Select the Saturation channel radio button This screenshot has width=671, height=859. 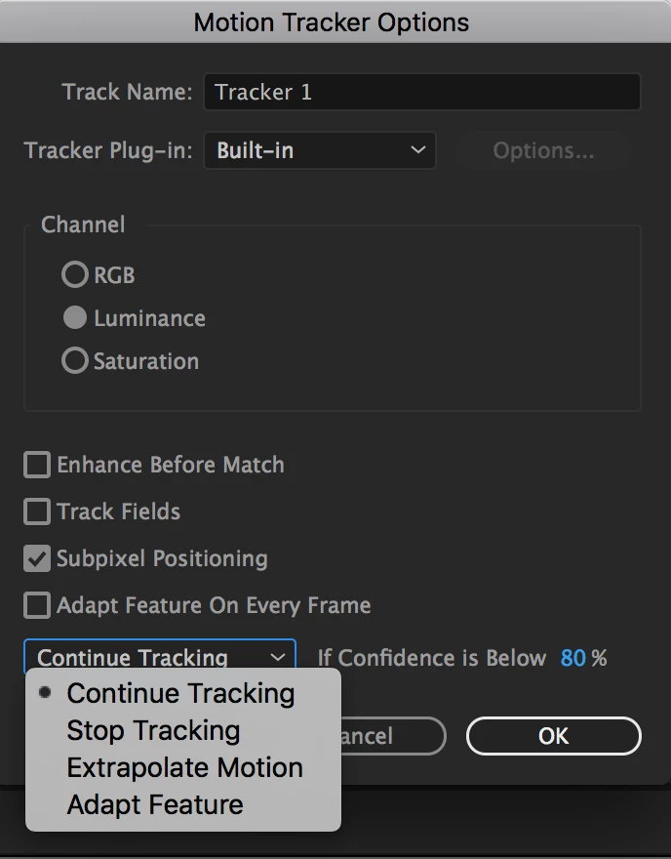(75, 361)
